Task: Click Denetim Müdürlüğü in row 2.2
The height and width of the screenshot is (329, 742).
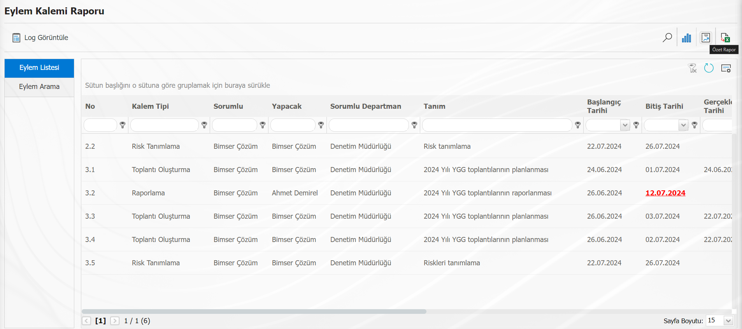Action: click(x=361, y=146)
